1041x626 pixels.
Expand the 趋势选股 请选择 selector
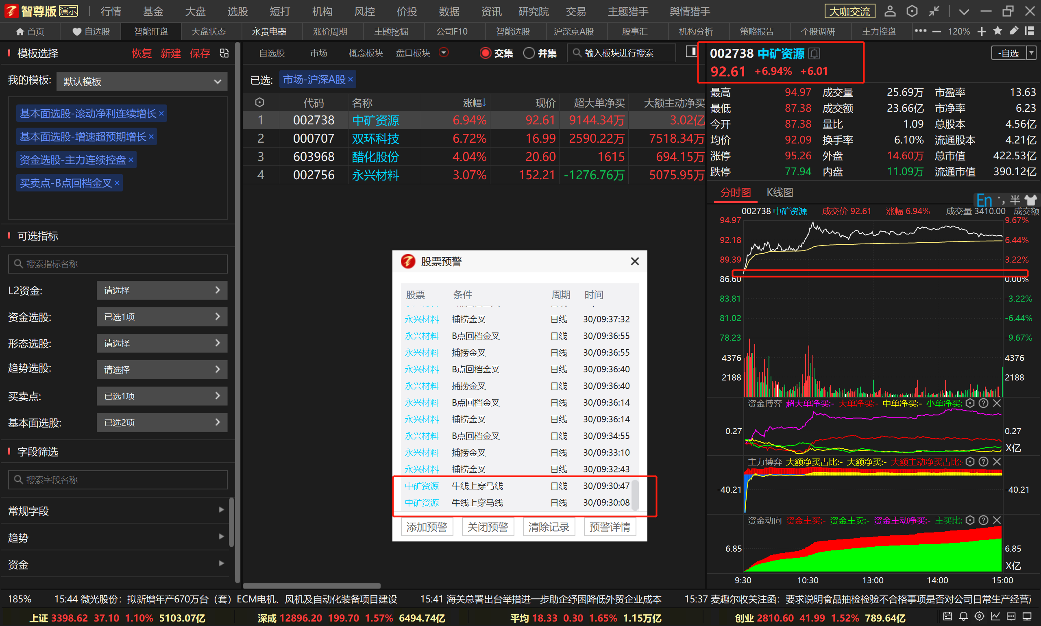pyautogui.click(x=162, y=370)
